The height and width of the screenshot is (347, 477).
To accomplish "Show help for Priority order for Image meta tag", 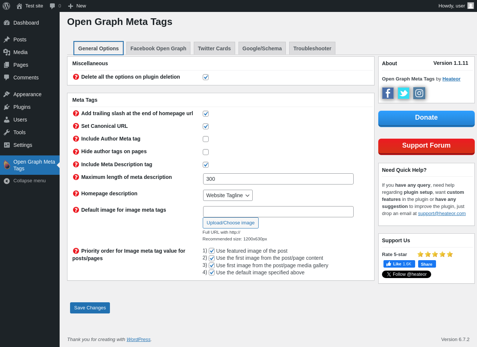I will pyautogui.click(x=76, y=251).
